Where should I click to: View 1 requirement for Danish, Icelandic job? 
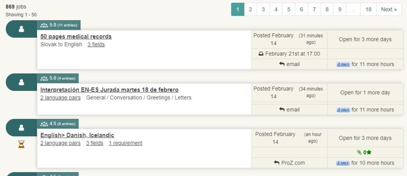(126, 143)
